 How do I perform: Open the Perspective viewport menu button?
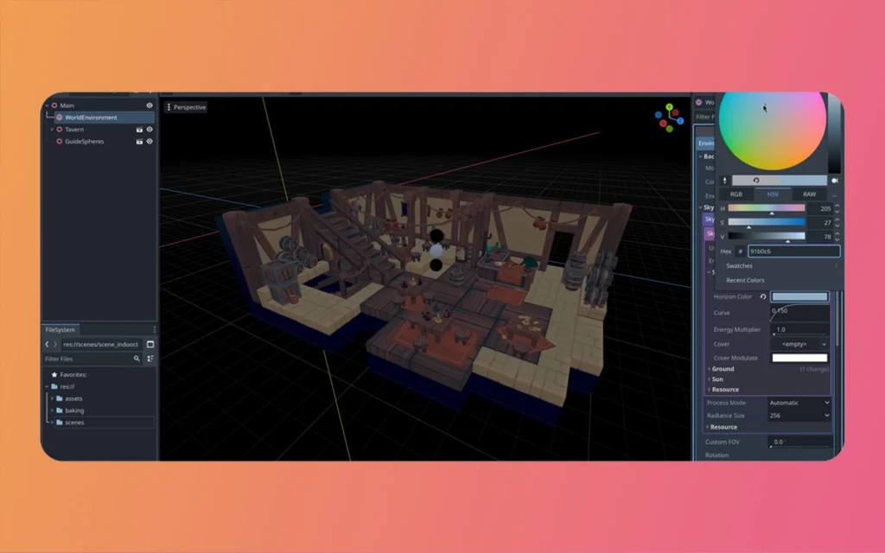coord(187,107)
